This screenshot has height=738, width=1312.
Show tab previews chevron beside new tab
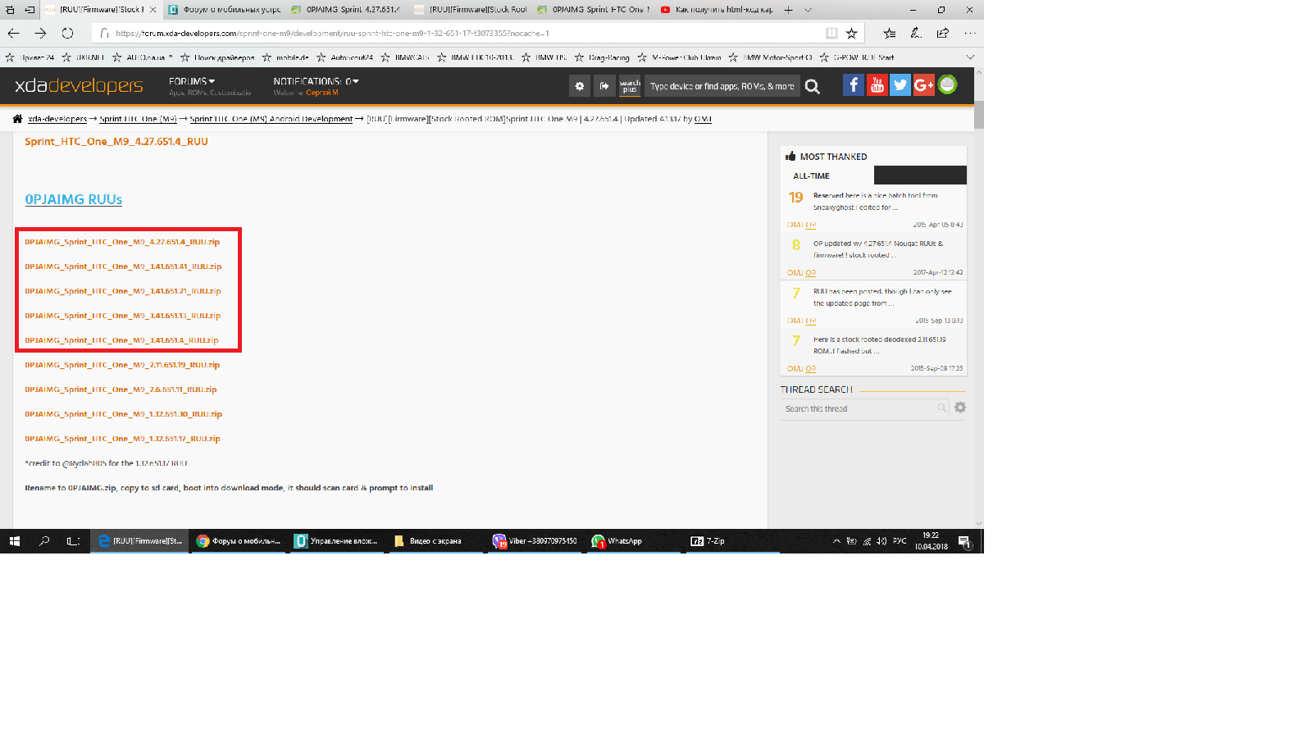[808, 10]
